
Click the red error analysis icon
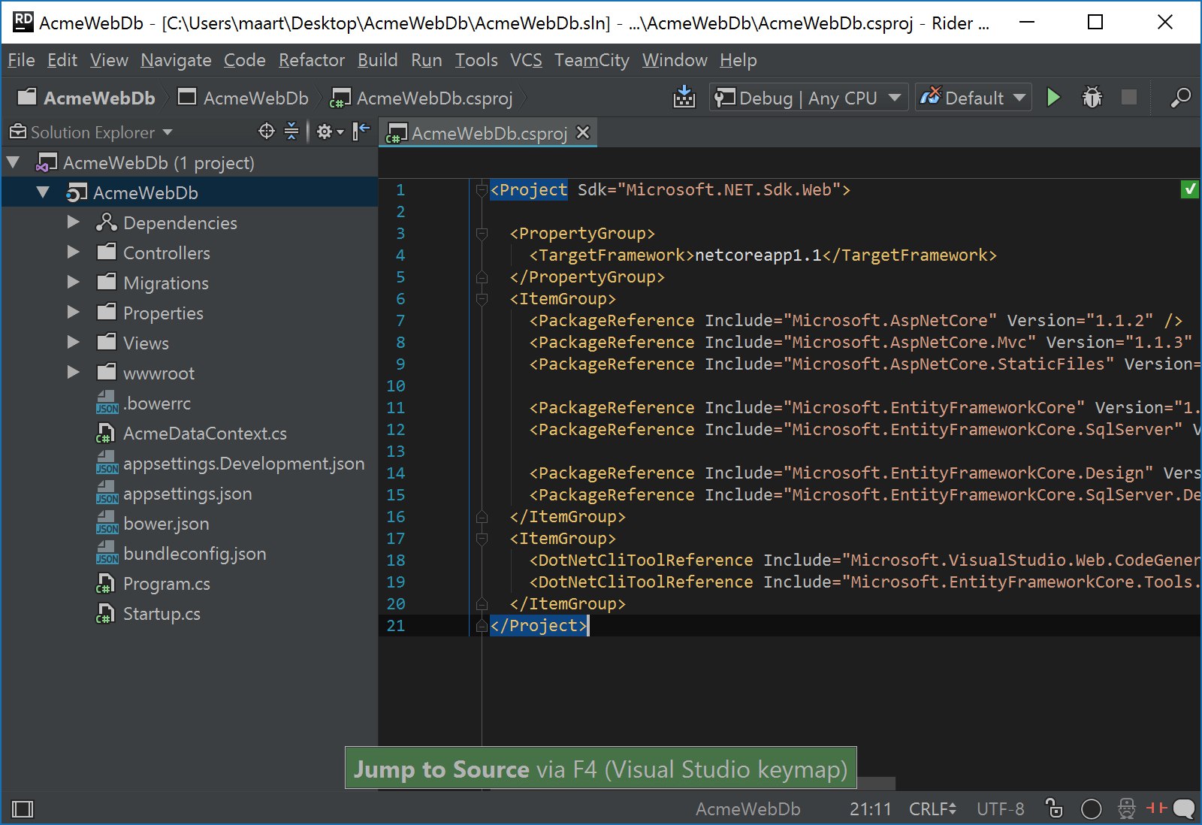[1156, 808]
